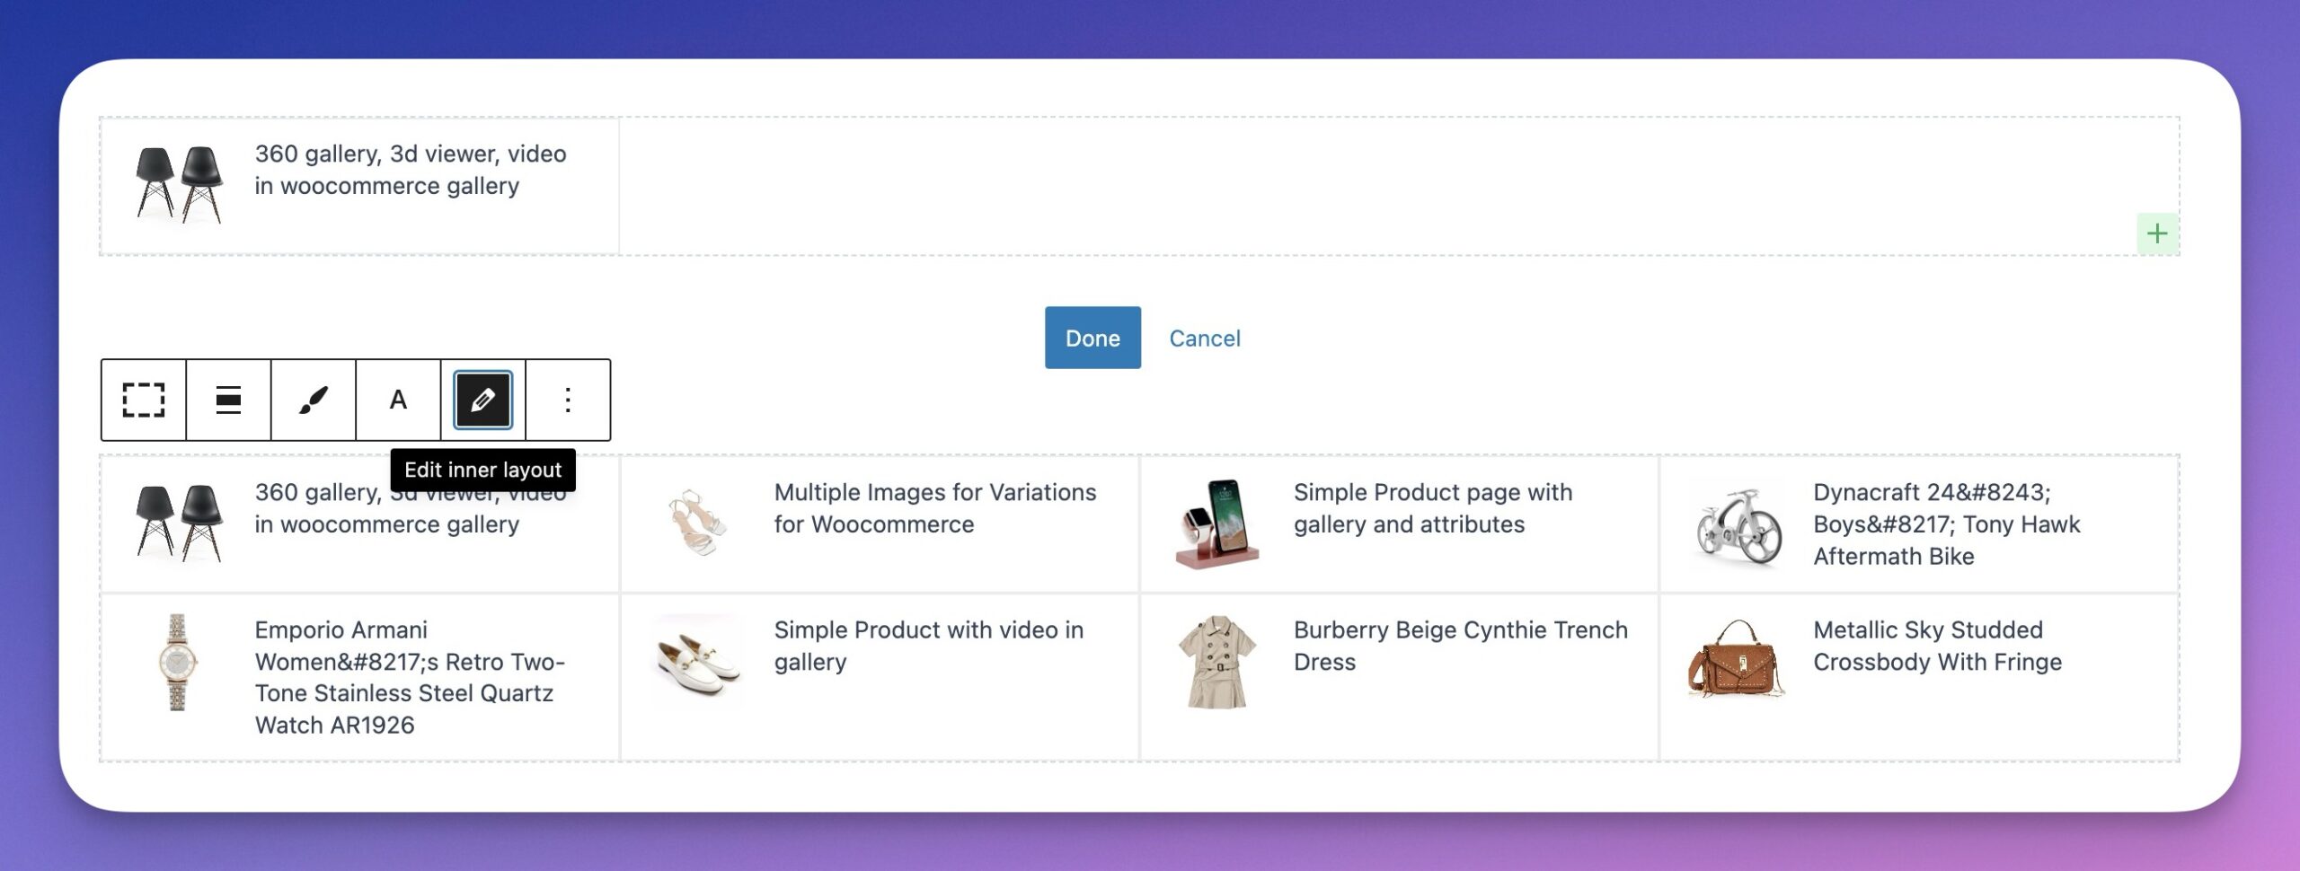This screenshot has height=871, width=2300.
Task: Toggle the Edit inner layout pencil
Action: tap(483, 400)
